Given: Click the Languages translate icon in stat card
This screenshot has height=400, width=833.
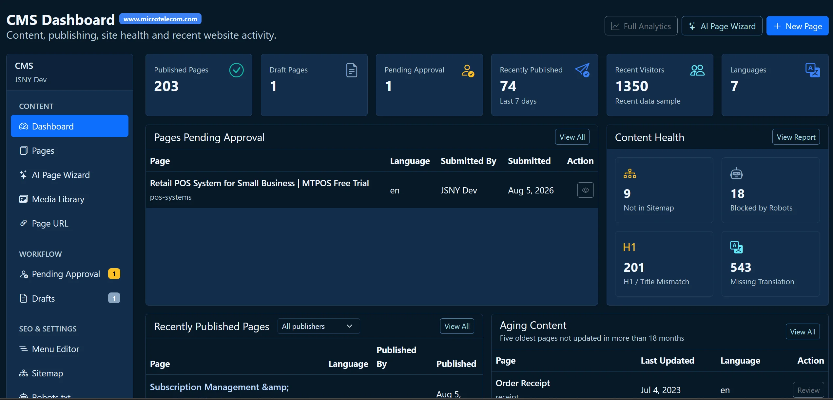Looking at the screenshot, I should (x=813, y=70).
